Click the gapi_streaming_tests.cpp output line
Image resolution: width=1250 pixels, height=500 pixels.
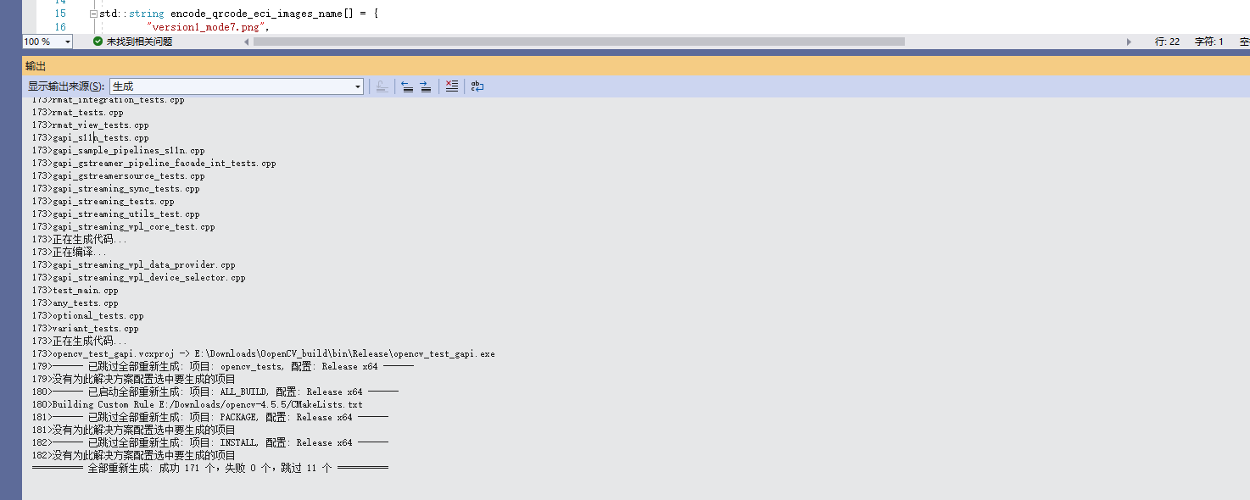coord(103,201)
